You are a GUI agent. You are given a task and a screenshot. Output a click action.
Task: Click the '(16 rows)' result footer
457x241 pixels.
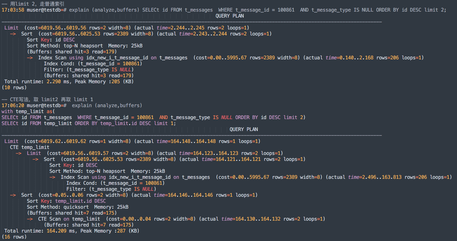[14, 237]
